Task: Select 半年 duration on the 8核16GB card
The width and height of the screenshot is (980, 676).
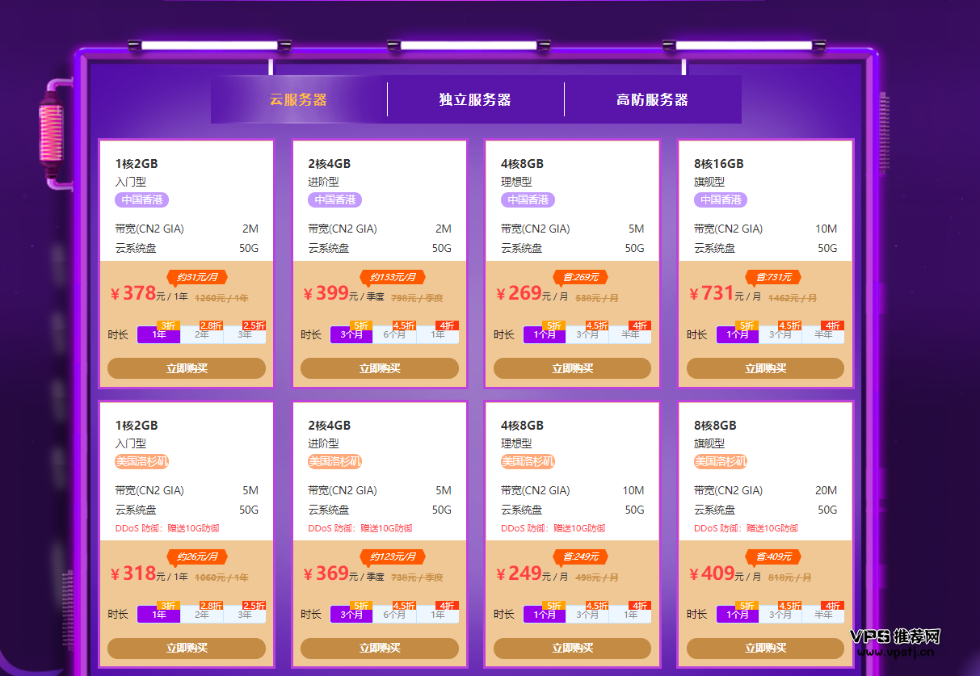Action: tap(823, 334)
